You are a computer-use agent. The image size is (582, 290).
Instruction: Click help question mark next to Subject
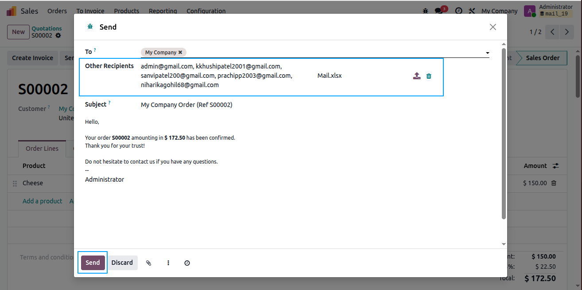pos(109,103)
